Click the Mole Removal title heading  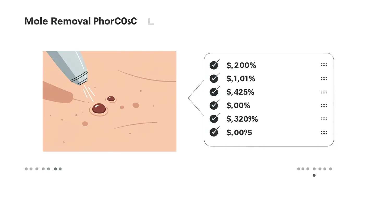tap(81, 21)
